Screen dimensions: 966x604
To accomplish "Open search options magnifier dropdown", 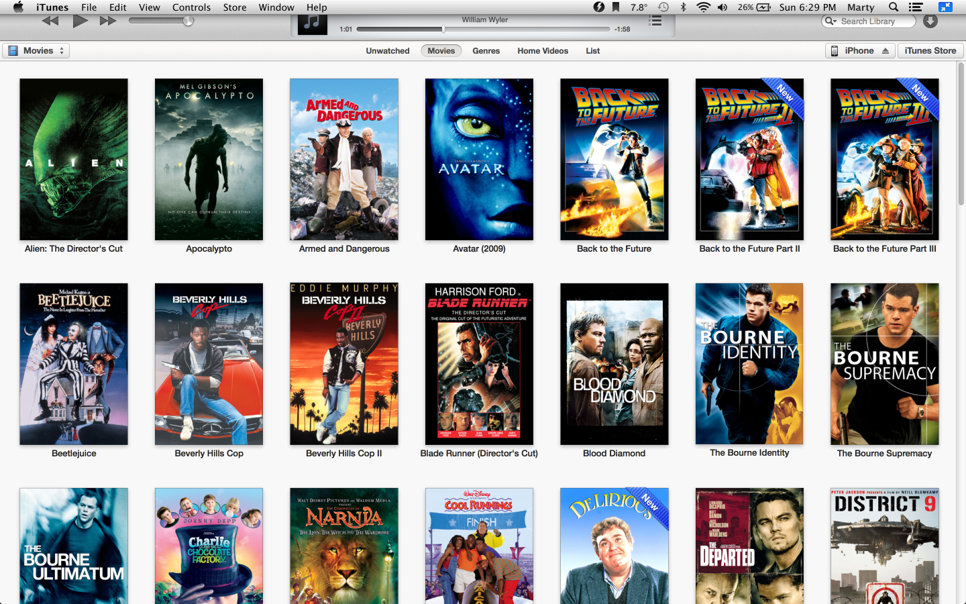I will (x=830, y=21).
